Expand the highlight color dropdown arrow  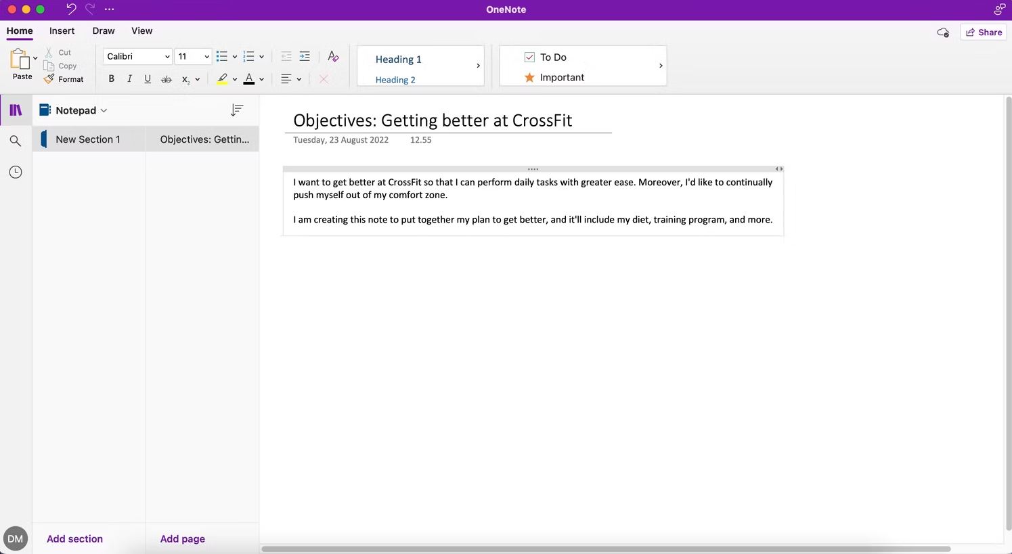(234, 80)
